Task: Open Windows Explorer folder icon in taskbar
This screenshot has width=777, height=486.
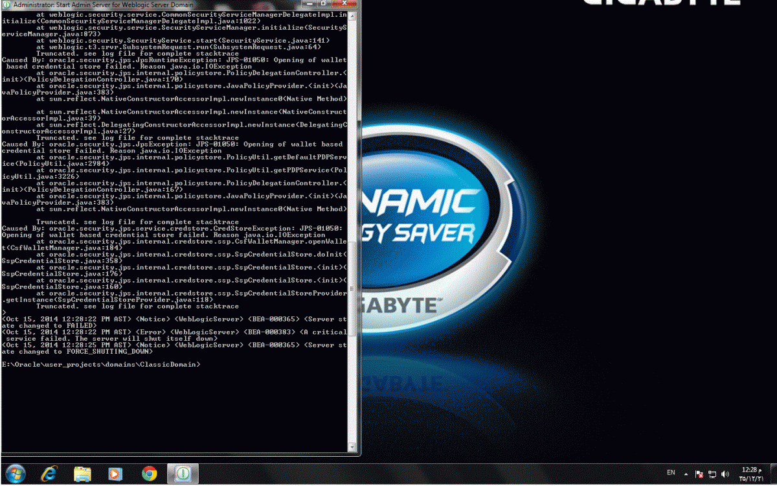Action: (82, 474)
